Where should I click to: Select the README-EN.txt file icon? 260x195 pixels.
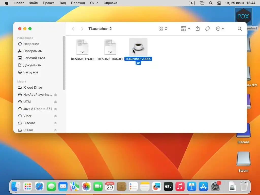click(83, 47)
